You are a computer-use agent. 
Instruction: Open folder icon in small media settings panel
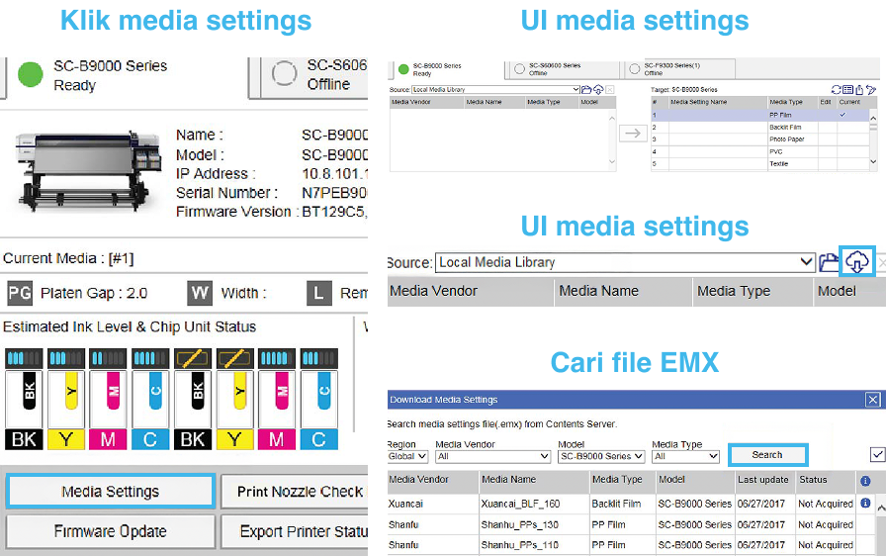586,89
